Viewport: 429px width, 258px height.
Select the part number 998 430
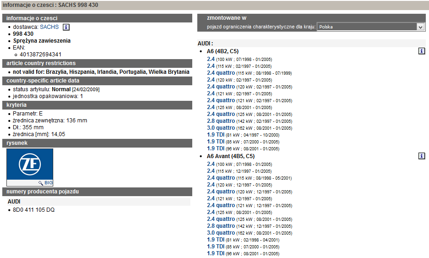pyautogui.click(x=23, y=34)
